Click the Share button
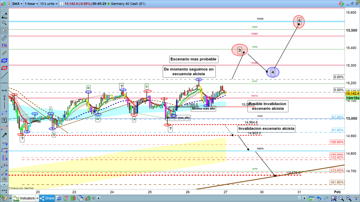 tap(47, 198)
